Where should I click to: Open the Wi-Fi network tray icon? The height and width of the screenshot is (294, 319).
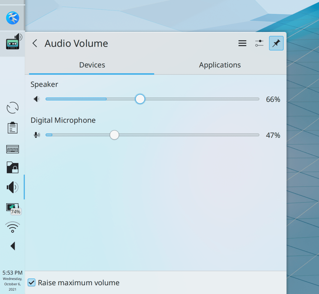point(12,227)
